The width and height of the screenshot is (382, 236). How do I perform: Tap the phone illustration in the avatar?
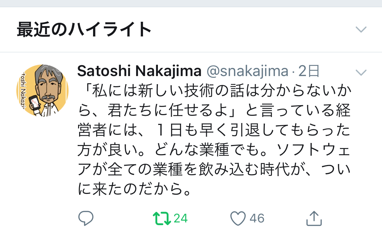click(34, 104)
